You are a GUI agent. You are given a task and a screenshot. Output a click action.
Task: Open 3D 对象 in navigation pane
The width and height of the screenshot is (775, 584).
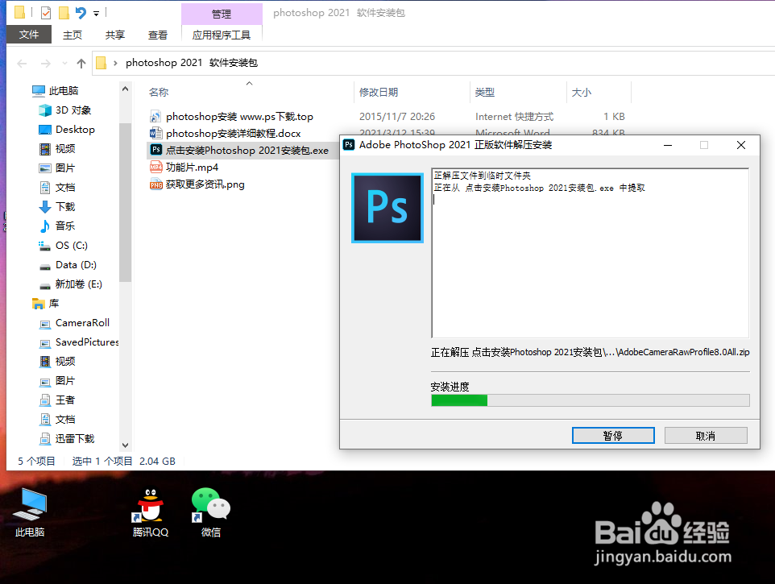73,110
